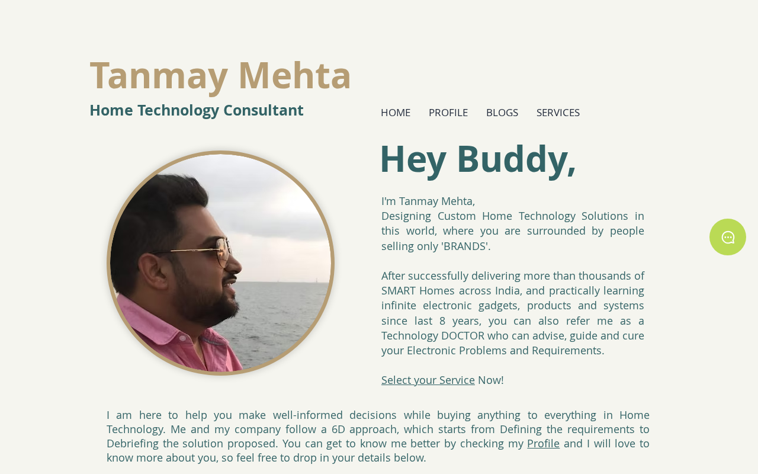The image size is (758, 474).
Task: Open the PROFILE menu item
Action: tap(448, 113)
